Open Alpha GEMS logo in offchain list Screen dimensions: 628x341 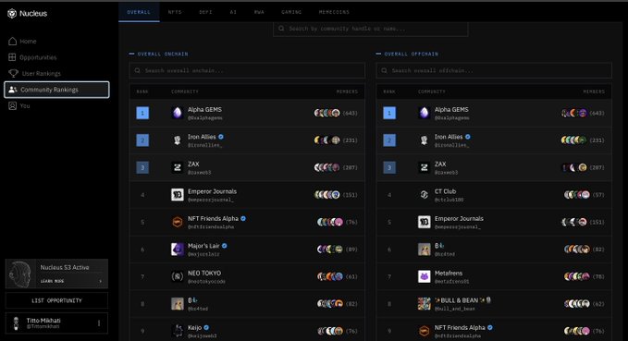[x=424, y=113]
